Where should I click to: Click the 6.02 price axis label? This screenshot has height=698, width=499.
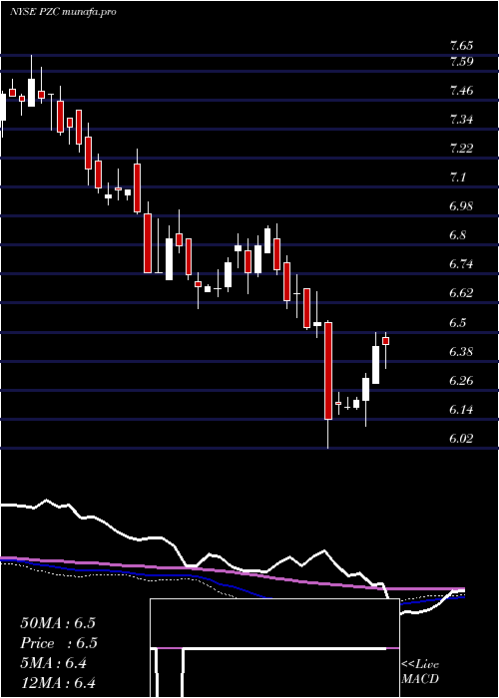[x=461, y=439]
